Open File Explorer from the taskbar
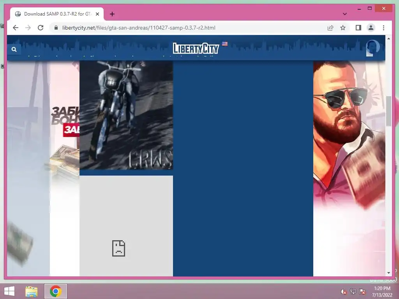This screenshot has height=299, width=399. (x=32, y=291)
